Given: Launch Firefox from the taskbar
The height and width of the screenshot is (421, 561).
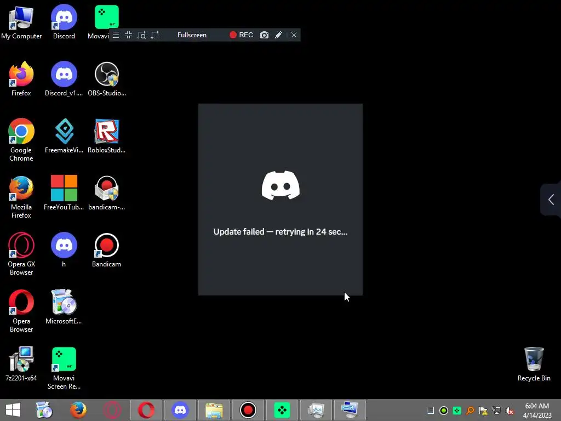Looking at the screenshot, I should [78, 410].
